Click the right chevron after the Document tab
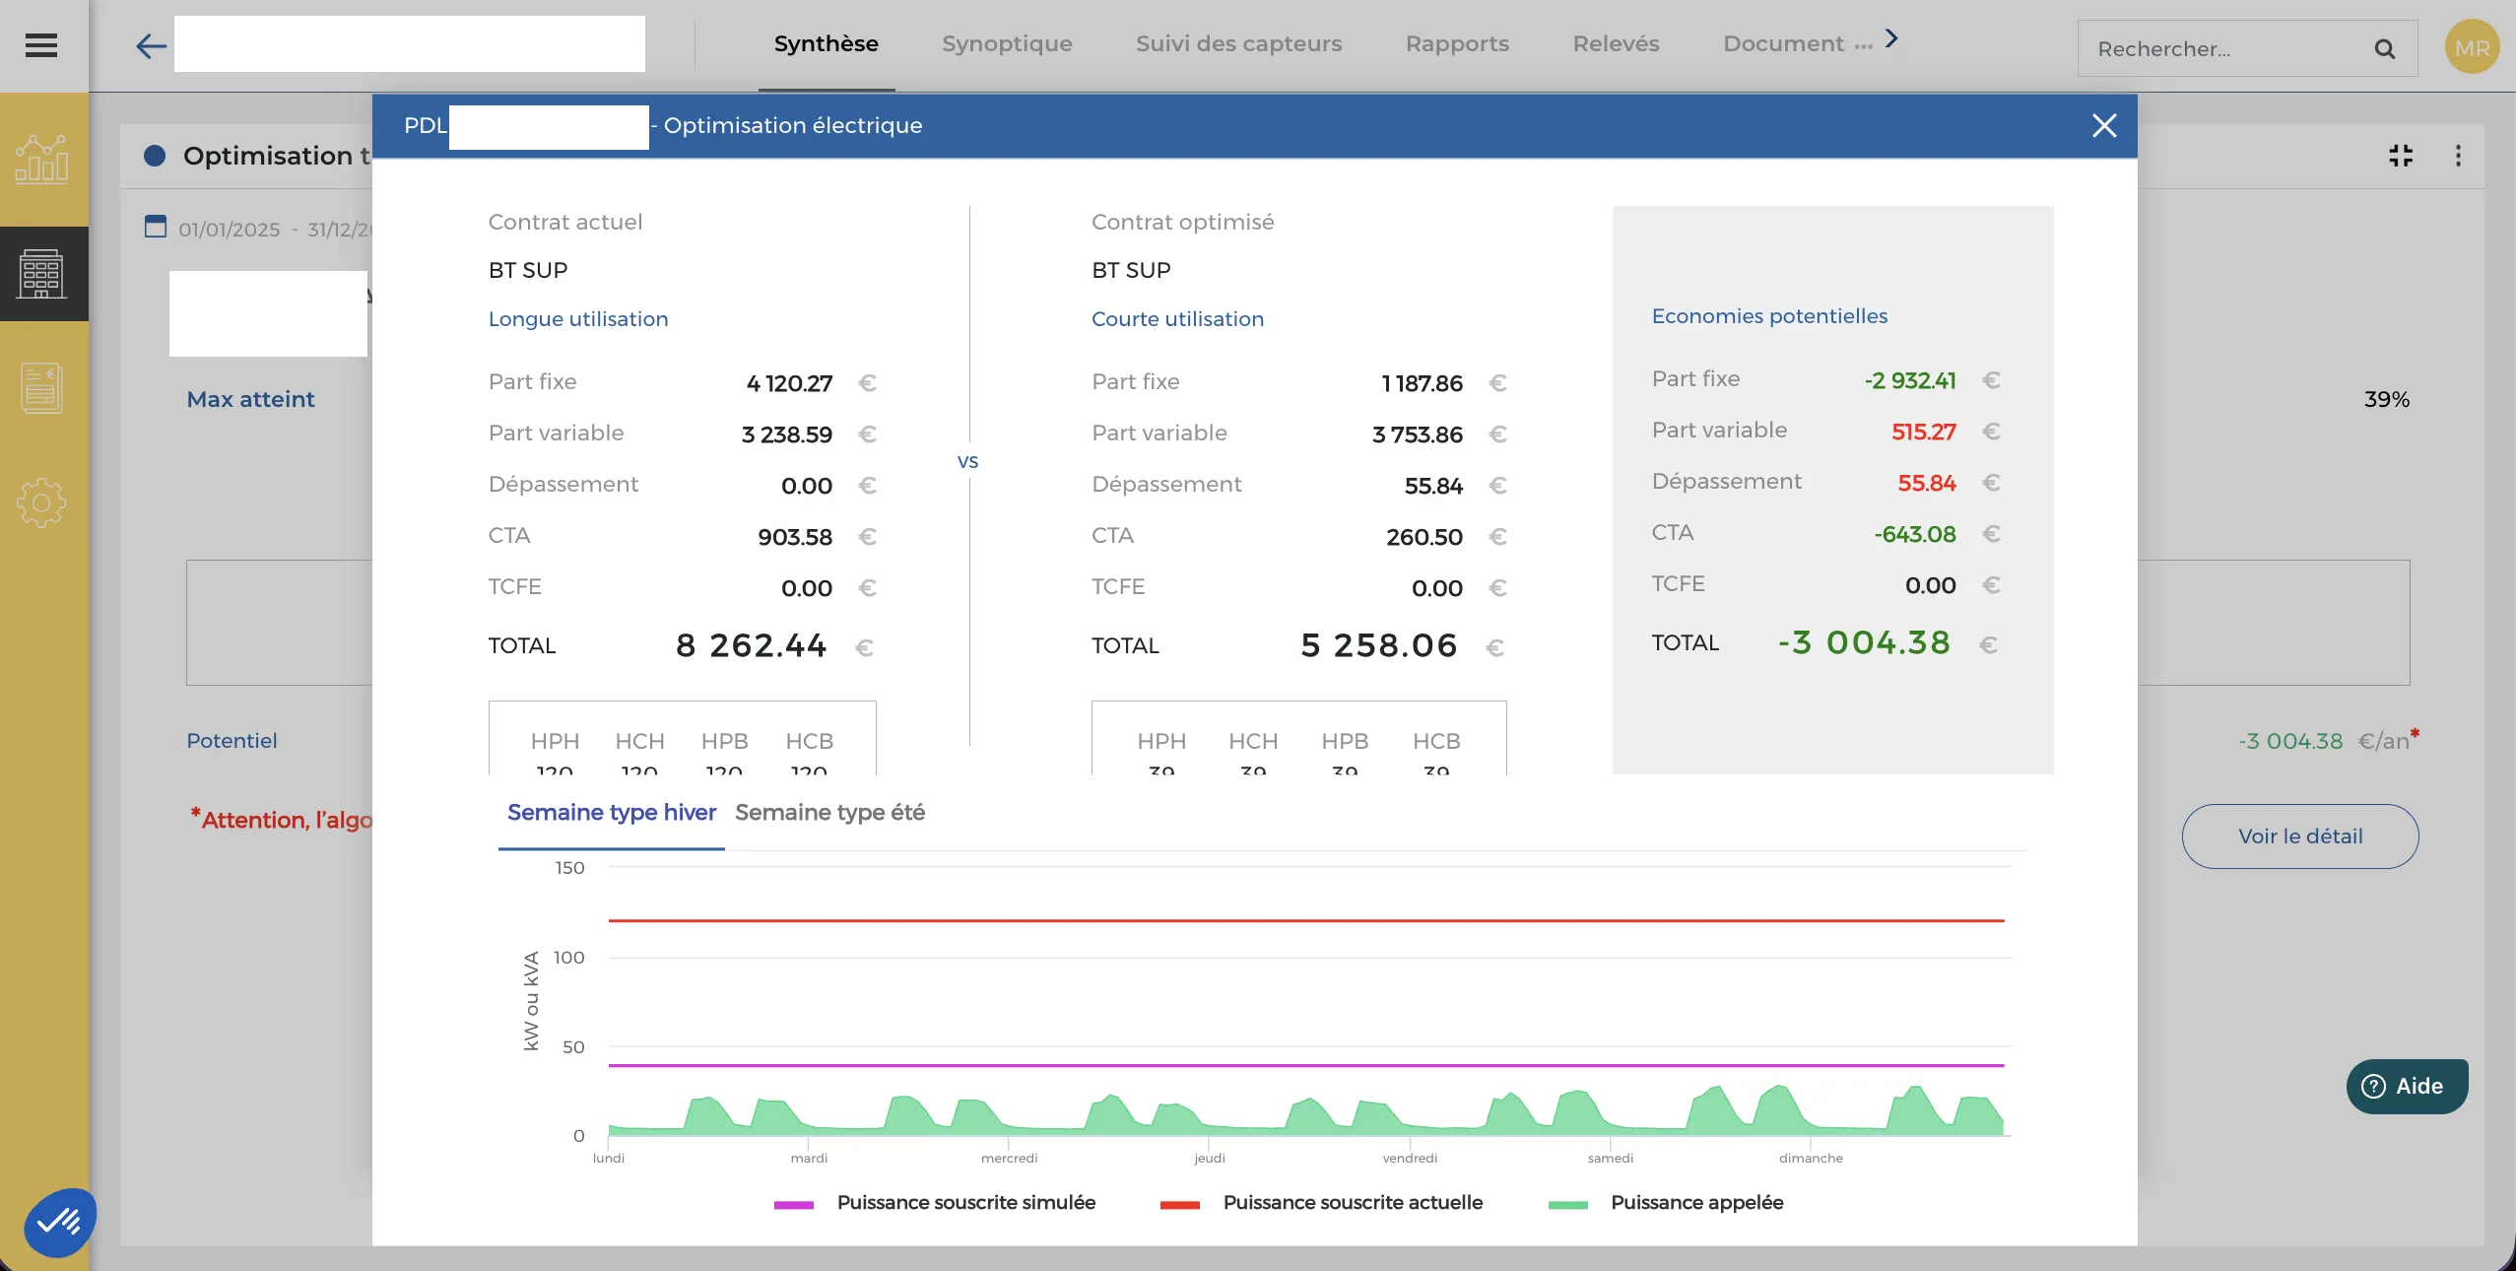This screenshot has width=2516, height=1271. coord(1890,39)
